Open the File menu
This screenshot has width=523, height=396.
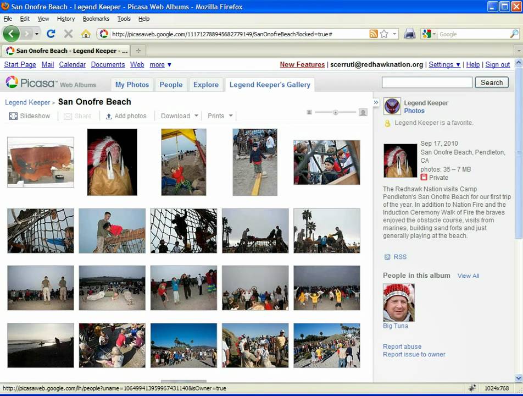8,19
